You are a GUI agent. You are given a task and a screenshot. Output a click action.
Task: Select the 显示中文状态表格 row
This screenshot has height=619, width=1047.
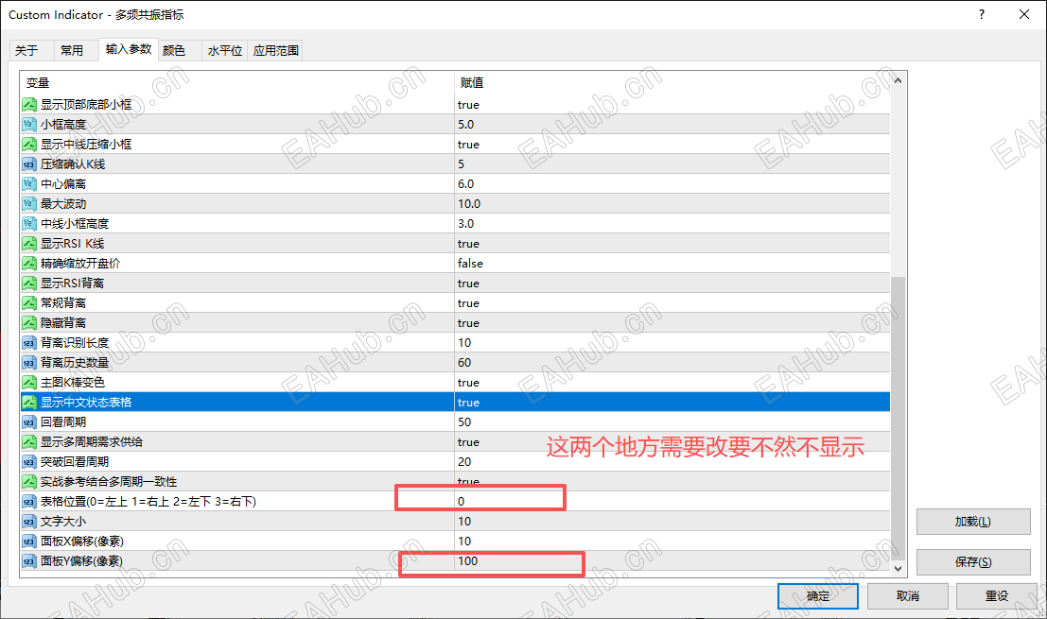(x=455, y=403)
